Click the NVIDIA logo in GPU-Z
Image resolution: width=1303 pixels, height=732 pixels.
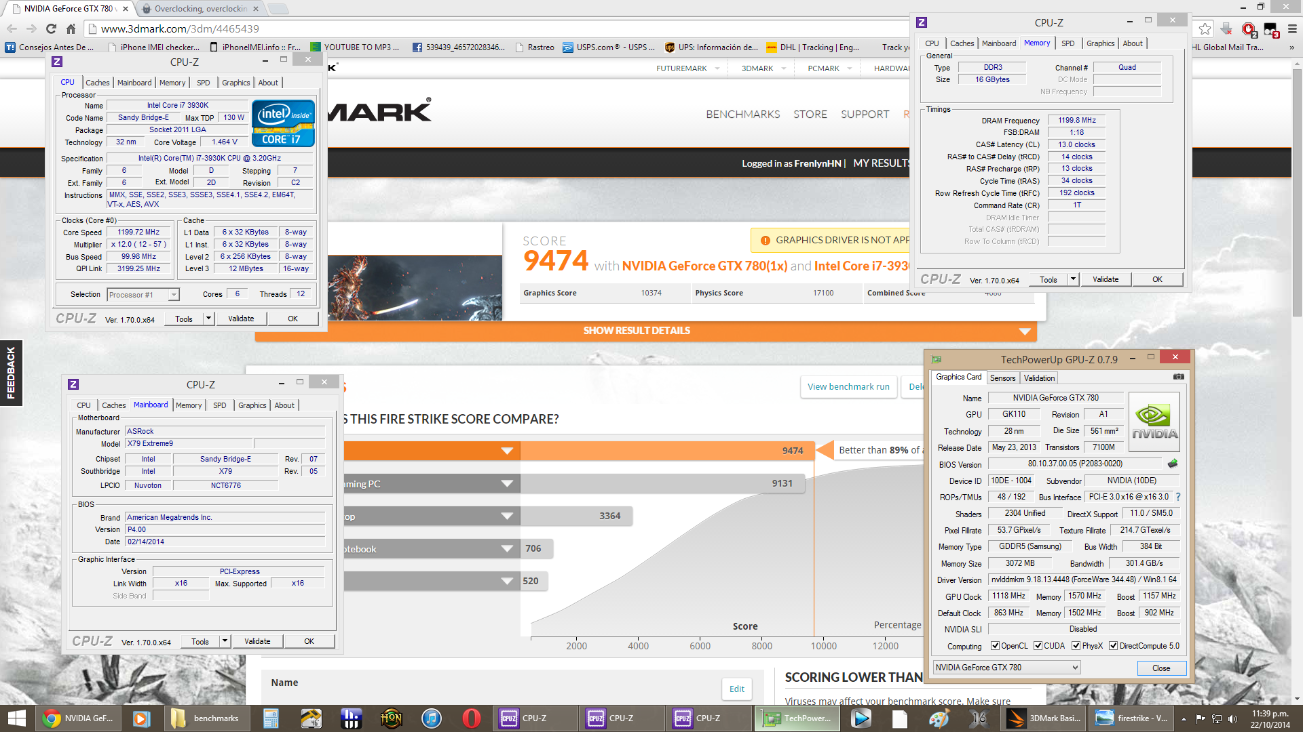(x=1154, y=422)
